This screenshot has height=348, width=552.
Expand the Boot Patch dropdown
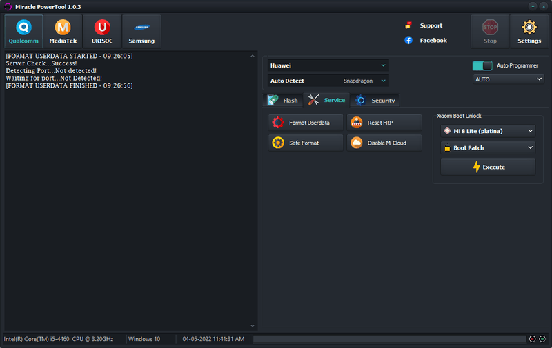pos(488,147)
